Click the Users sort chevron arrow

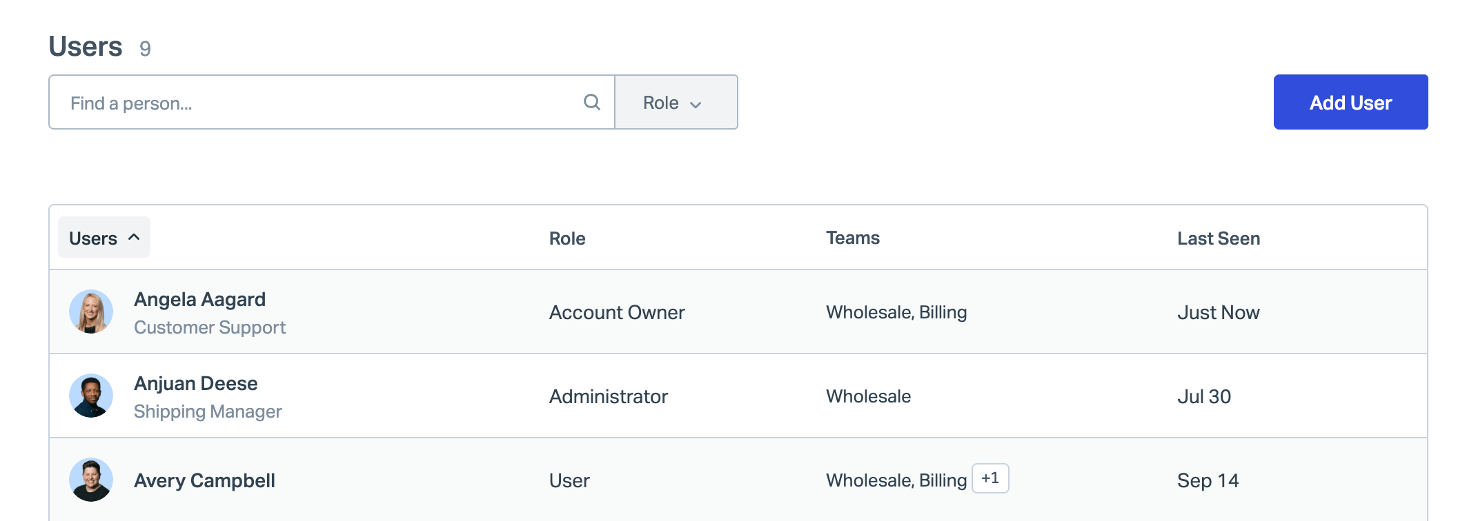tap(134, 237)
